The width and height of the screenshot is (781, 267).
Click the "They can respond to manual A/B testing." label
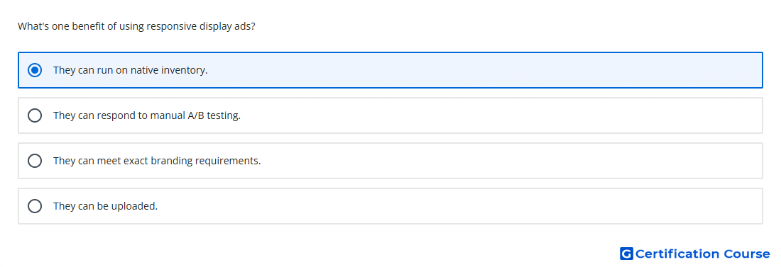tap(147, 115)
